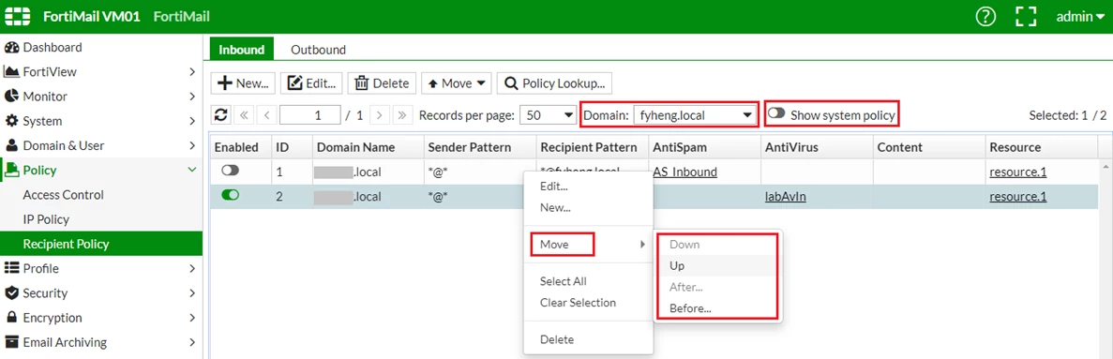Viewport: 1113px width, 359px height.
Task: Enable policy ID 1 toggle
Action: (x=231, y=171)
